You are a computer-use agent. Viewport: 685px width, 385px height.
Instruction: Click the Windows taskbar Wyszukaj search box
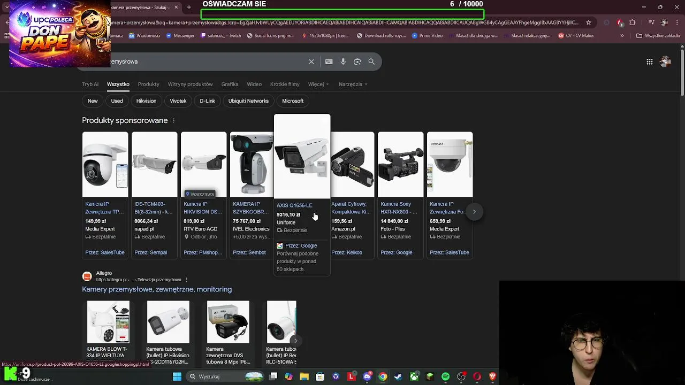225,376
